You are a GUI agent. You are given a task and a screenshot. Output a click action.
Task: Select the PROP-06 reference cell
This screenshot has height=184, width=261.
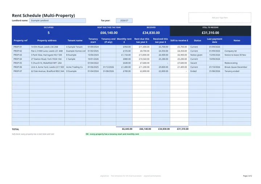pos(21,67)
